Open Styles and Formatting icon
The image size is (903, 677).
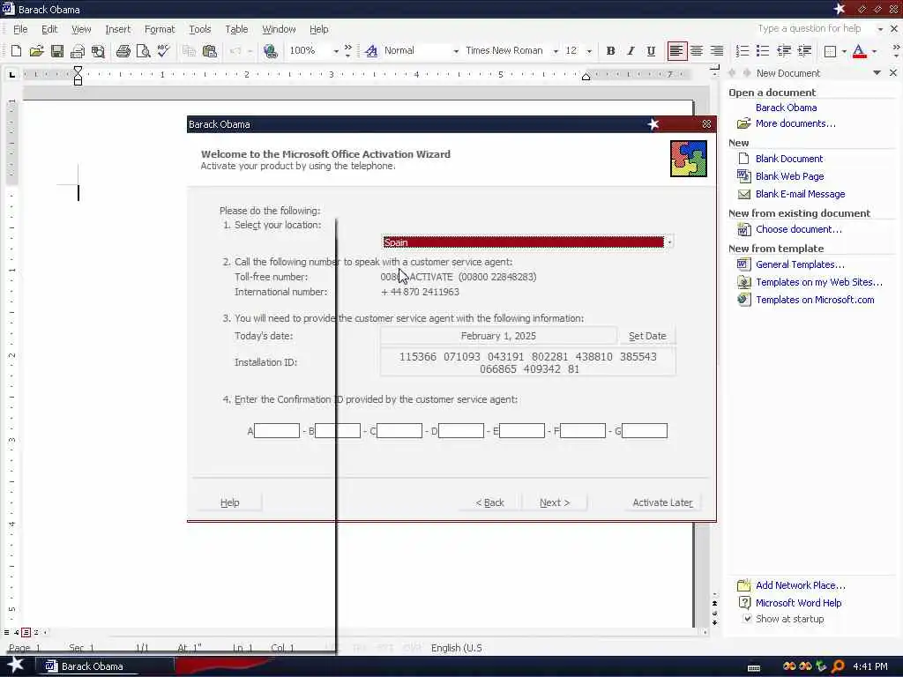(371, 50)
